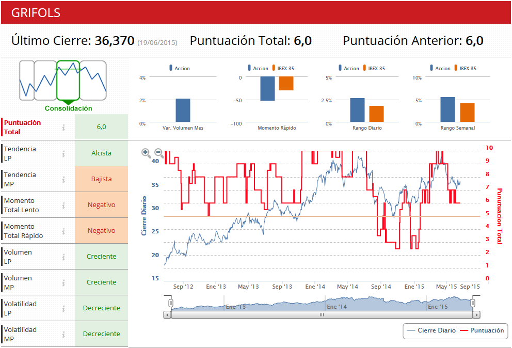Toggle Puntuación series in chart legend
Screen dimensions: 512x348
click(482, 330)
